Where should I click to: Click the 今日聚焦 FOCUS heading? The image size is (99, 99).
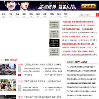click(x=9, y=60)
